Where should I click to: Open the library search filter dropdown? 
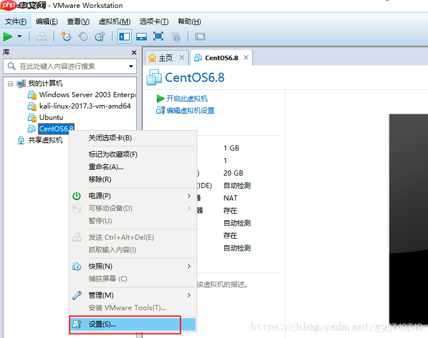[131, 66]
